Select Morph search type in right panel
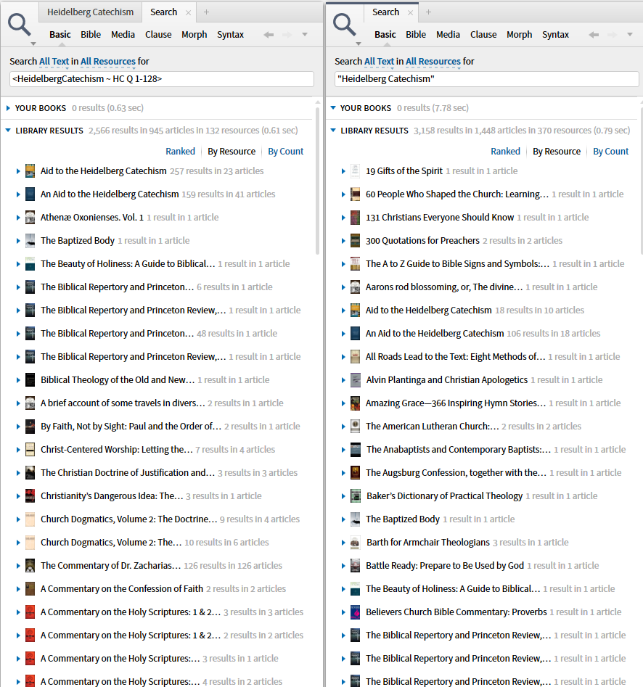 (x=520, y=35)
